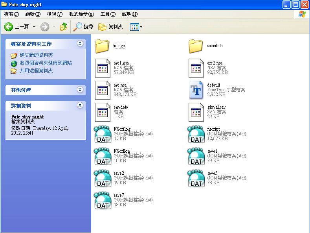Open the Views icon in the toolbar
The width and height of the screenshot is (310, 233).
pyautogui.click(x=134, y=27)
